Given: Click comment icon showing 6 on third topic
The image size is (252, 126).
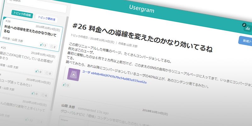Looking at the screenshot, I should point(44,95).
